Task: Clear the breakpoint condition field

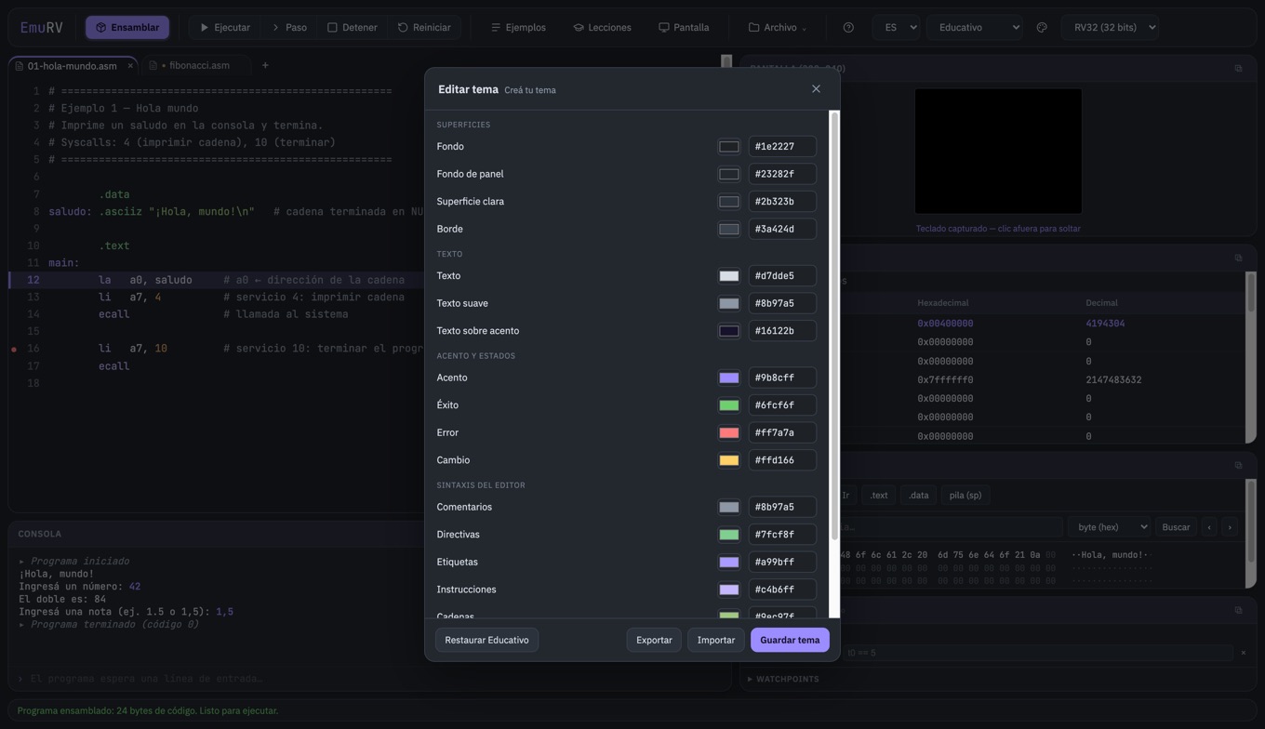Action: (x=1243, y=653)
